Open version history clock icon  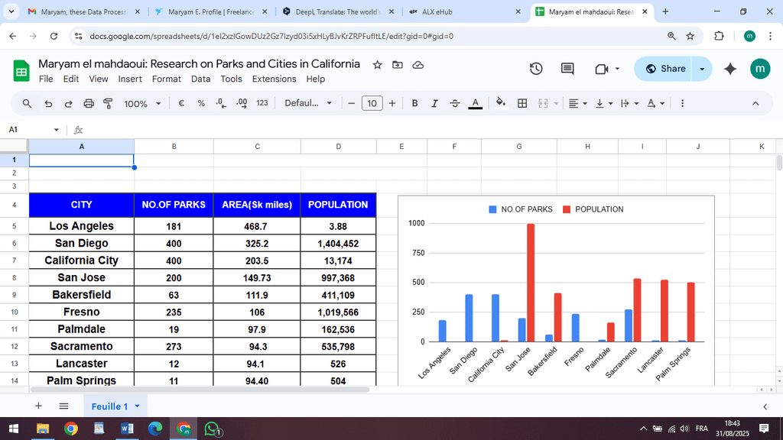pos(536,69)
